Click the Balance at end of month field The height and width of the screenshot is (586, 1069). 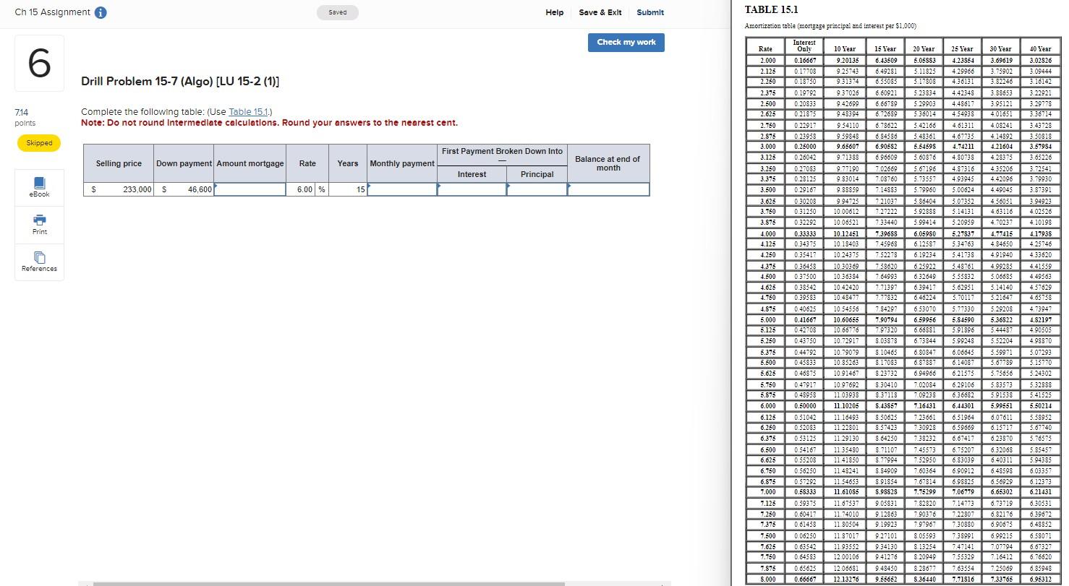608,189
